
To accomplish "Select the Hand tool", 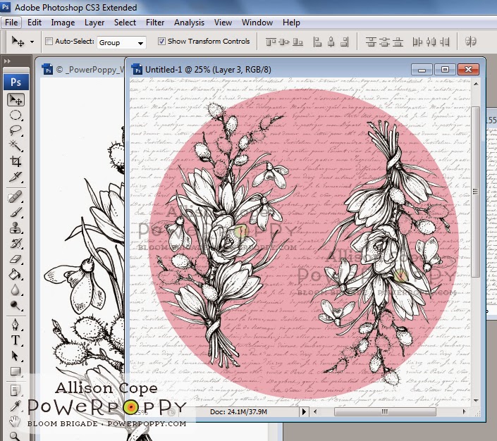I will [x=15, y=421].
